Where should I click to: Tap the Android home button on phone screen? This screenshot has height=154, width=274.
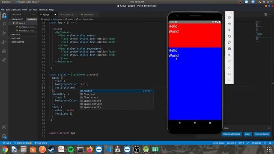coord(195,123)
